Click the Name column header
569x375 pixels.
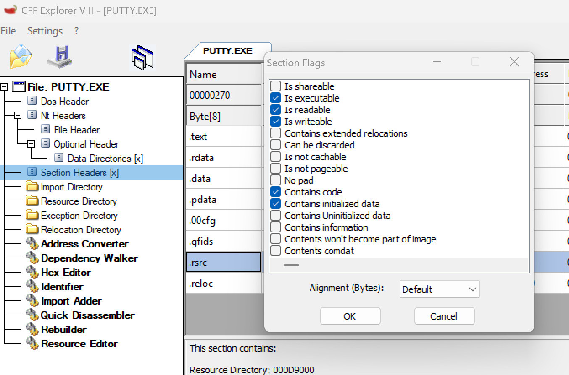click(224, 74)
